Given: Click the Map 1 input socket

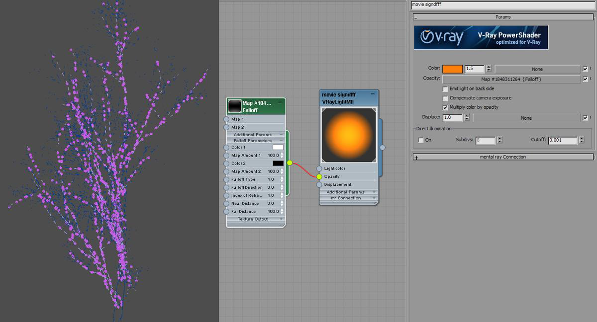Looking at the screenshot, I should pyautogui.click(x=226, y=119).
